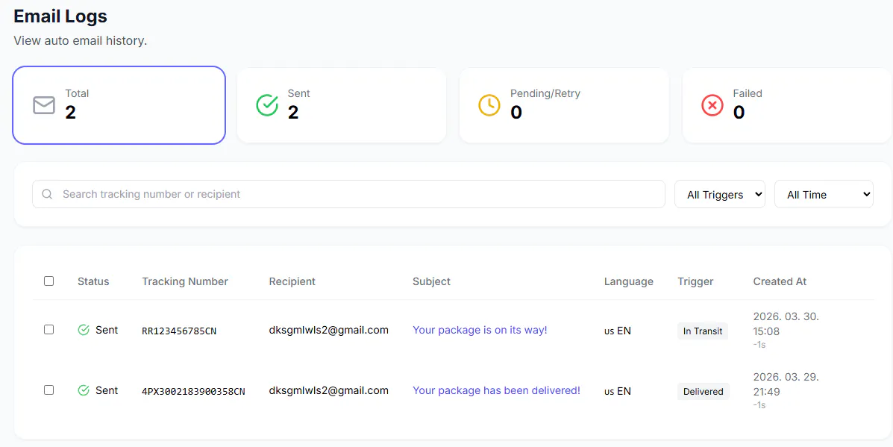Image resolution: width=893 pixels, height=447 pixels.
Task: Click 'View auto email history.' subtitle
Action: pyautogui.click(x=81, y=41)
